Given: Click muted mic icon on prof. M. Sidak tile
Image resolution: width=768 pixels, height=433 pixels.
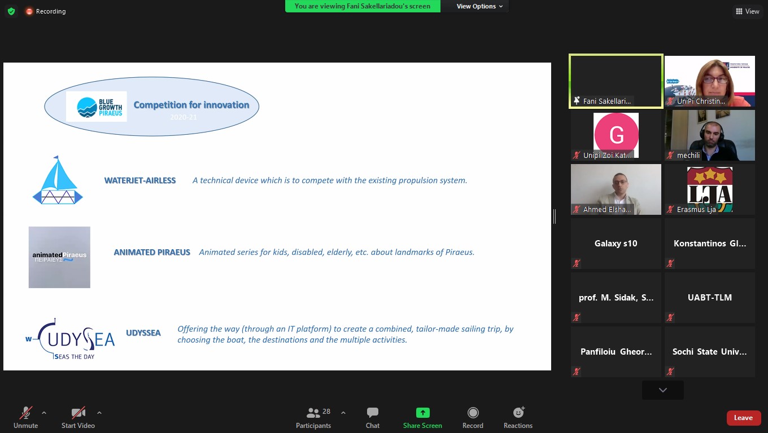Looking at the screenshot, I should point(577,317).
